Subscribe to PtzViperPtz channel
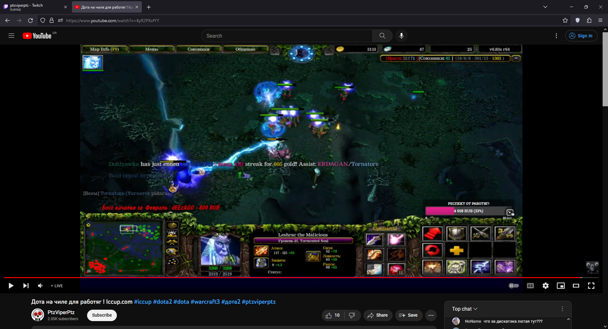Screen dimensions: 608x329 coord(102,315)
